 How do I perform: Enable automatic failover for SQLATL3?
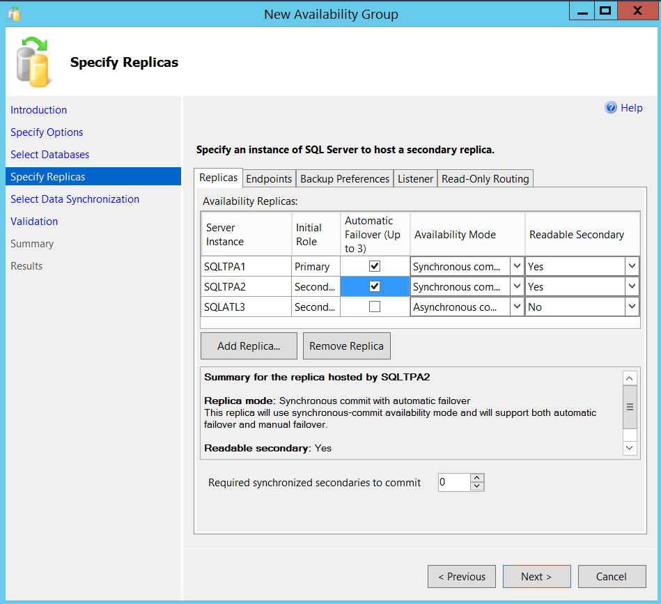point(375,307)
